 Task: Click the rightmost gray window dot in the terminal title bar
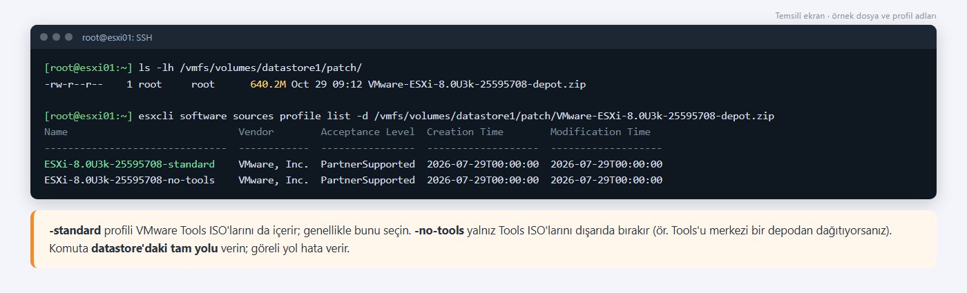pyautogui.click(x=68, y=37)
